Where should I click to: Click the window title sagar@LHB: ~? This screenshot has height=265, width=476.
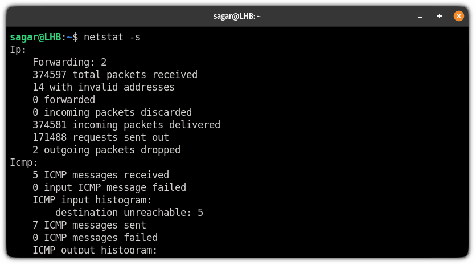(237, 17)
